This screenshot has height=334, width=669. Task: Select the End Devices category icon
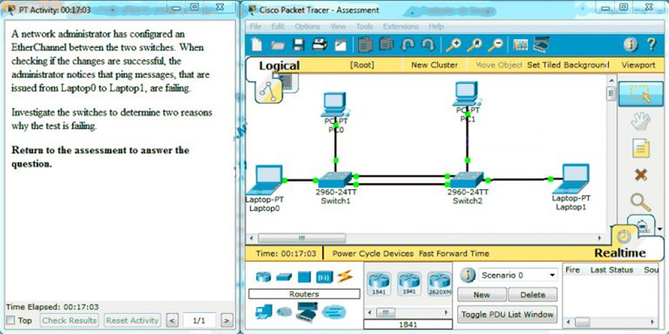(x=263, y=312)
